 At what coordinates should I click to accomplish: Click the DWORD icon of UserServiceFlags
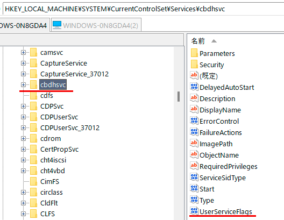pyautogui.click(x=194, y=211)
